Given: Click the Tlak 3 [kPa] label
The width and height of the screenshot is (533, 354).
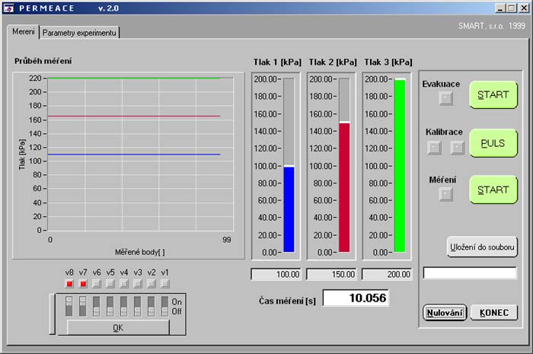Looking at the screenshot, I should [x=388, y=62].
